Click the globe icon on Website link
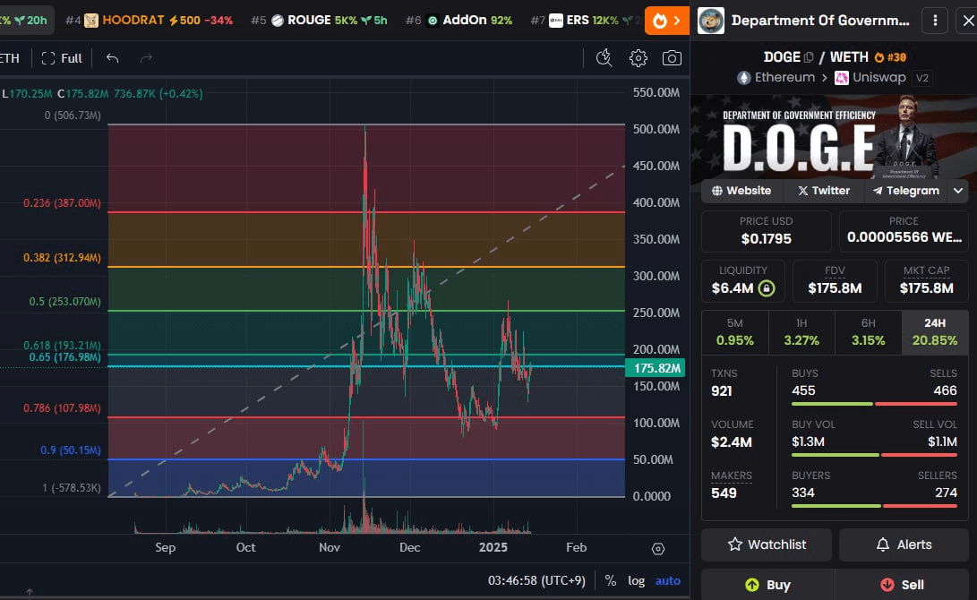This screenshot has height=600, width=977. pos(717,191)
